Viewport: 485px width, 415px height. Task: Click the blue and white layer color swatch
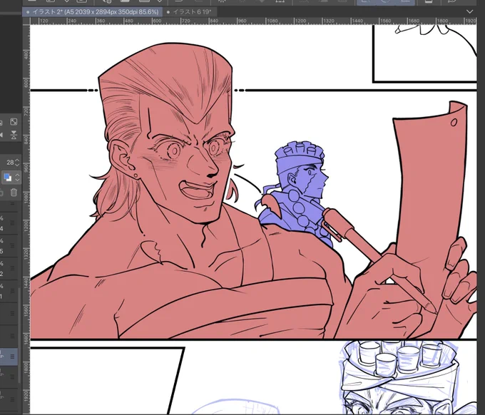point(7,178)
